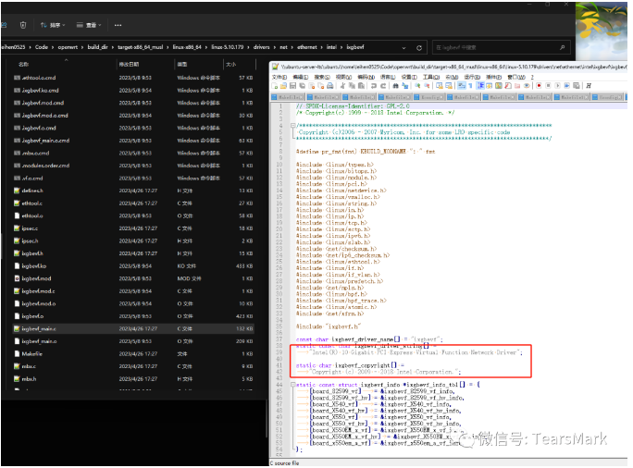Save the current file with the floppy disk icon
The height and width of the screenshot is (468, 633).
coord(292,85)
